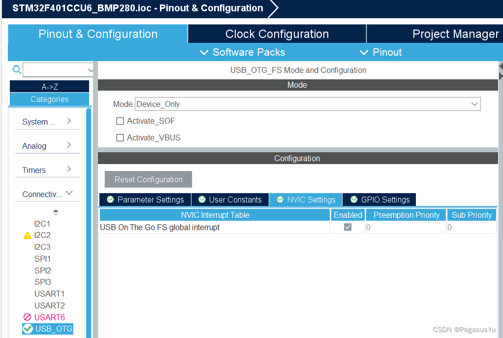Click the search magnifier icon
This screenshot has height=338, width=503.
coord(16,69)
